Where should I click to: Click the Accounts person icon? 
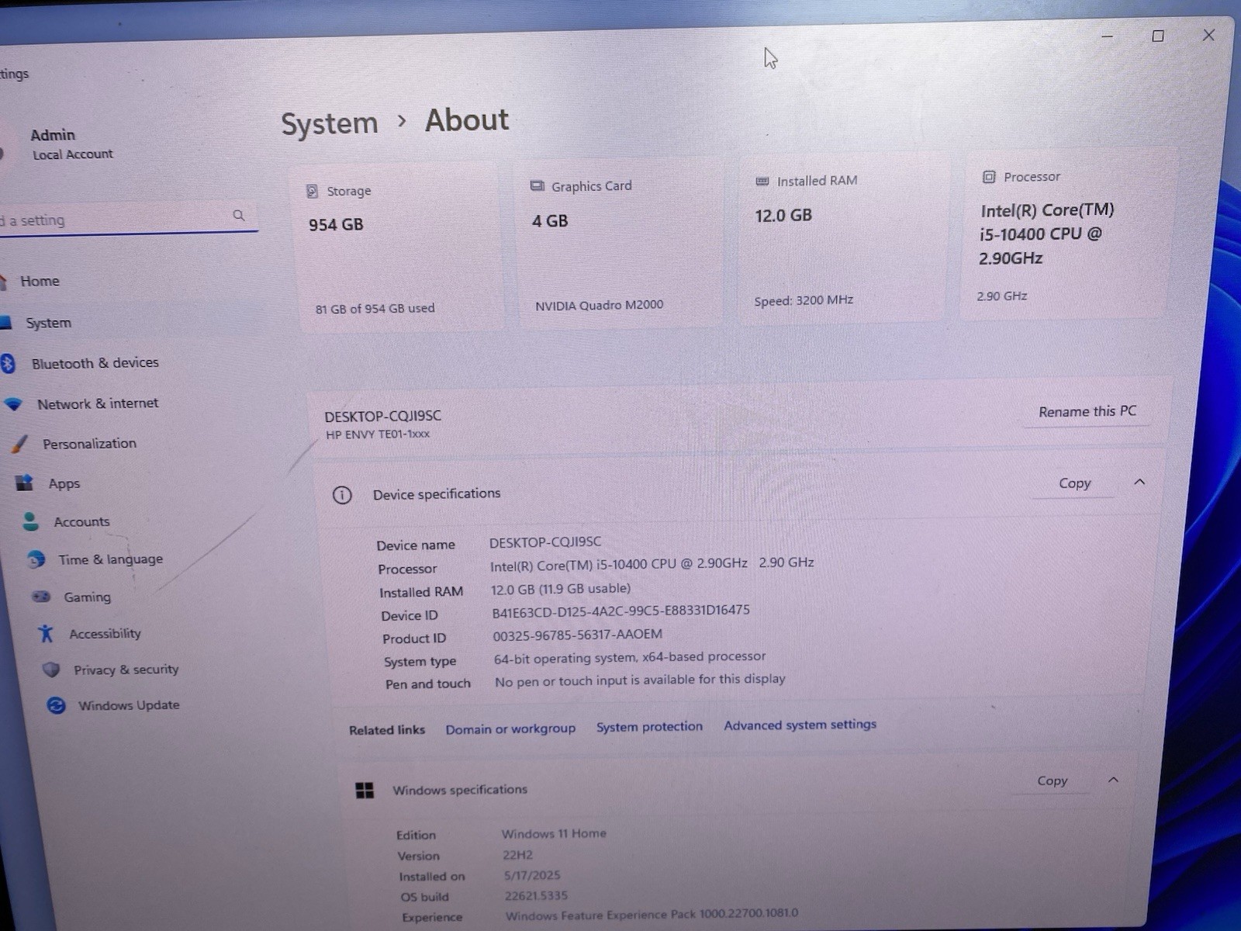(x=30, y=521)
